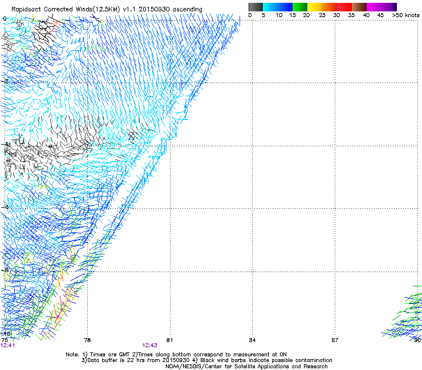The height and width of the screenshot is (370, 422).
Task: Click the yellow 20-25 knots color segment
Action: [x=315, y=7]
